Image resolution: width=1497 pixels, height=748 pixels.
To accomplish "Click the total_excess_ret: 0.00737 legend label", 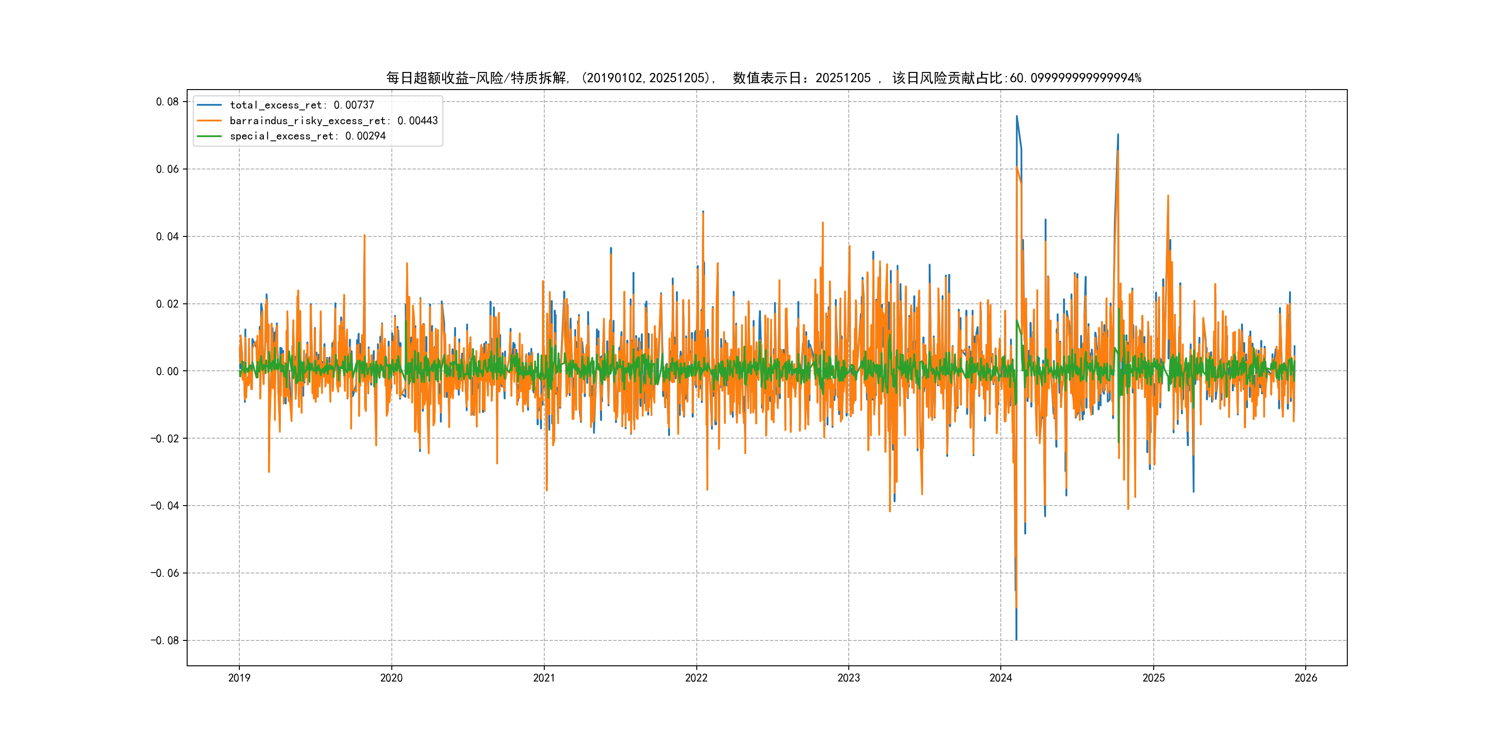I will tap(302, 105).
